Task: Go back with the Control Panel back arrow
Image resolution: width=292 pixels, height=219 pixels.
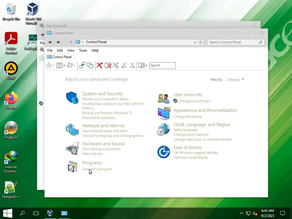Action: coord(50,42)
